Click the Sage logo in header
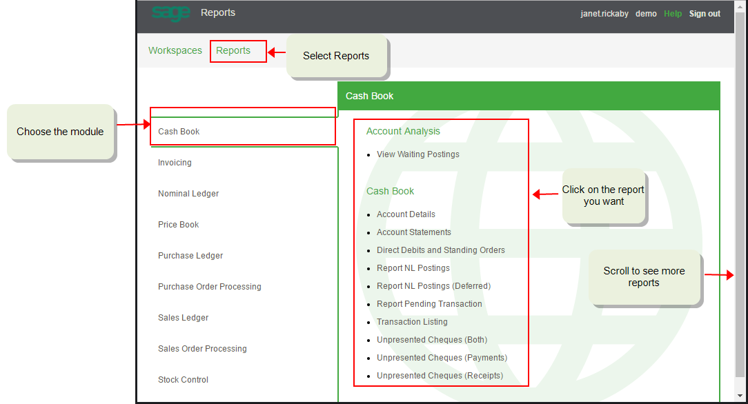Image resolution: width=748 pixels, height=404 pixels. pyautogui.click(x=170, y=13)
